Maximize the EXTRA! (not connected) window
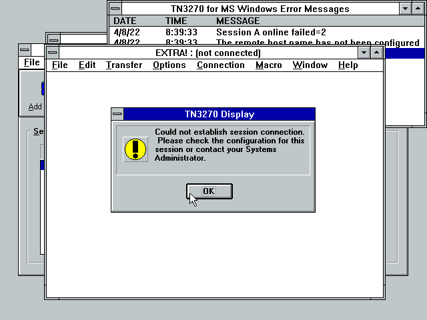This screenshot has width=427, height=320. pos(377,53)
